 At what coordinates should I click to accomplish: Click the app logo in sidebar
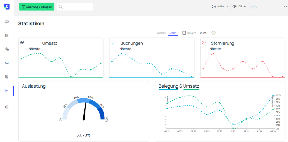[7, 7]
